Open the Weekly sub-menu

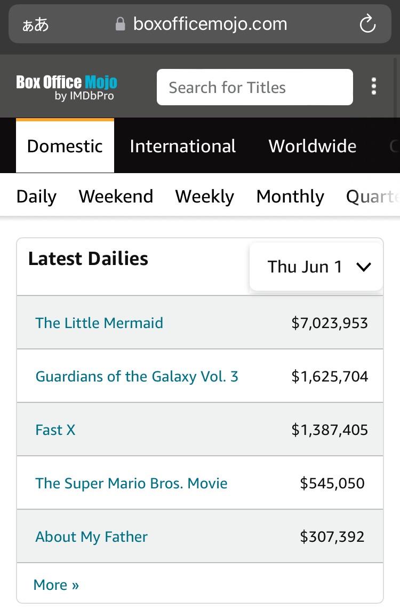coord(204,196)
